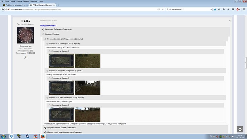Click the PL language indicator in tray
This screenshot has width=247, height=139.
211,136
